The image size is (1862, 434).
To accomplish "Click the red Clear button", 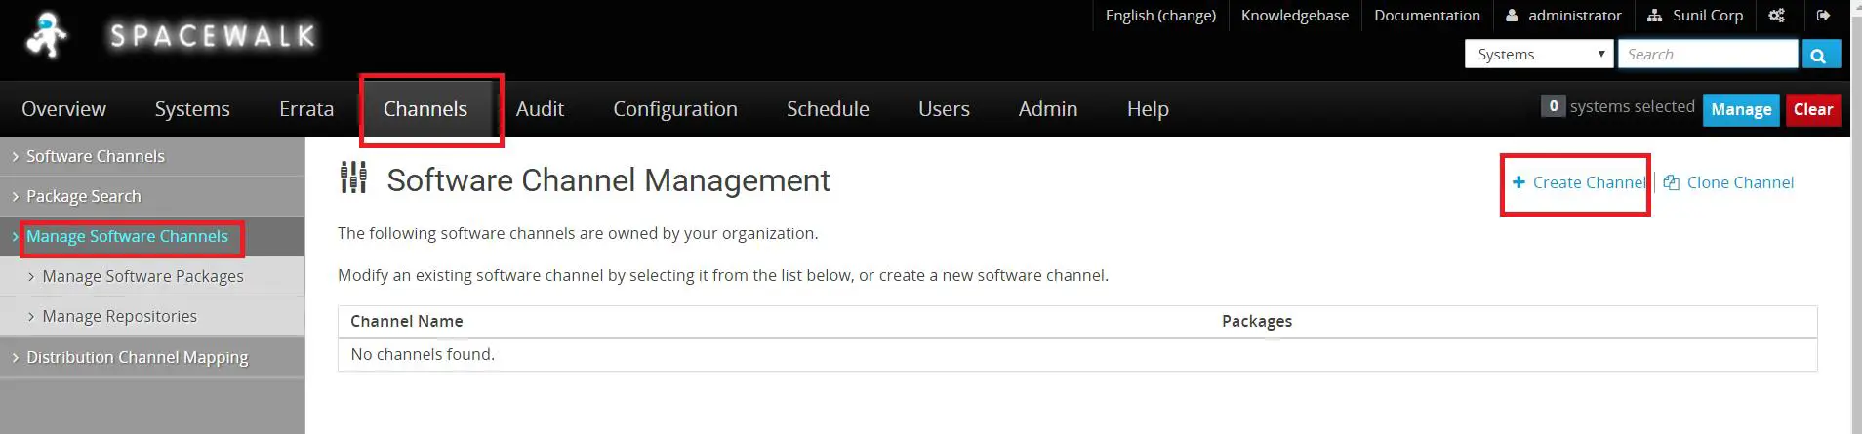I will click(1812, 110).
